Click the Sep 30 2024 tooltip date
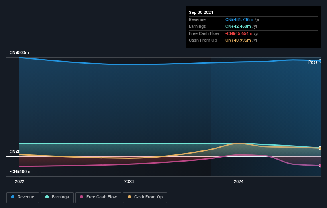 click(201, 12)
